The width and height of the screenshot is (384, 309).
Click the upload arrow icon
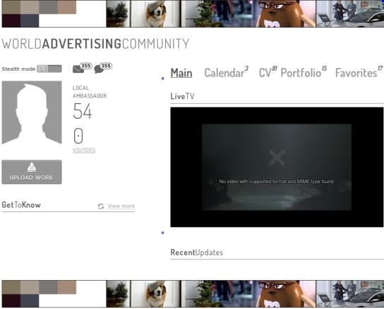[32, 167]
